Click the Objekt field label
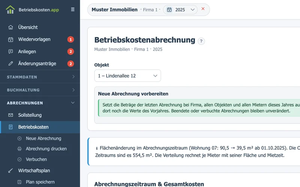The image size is (300, 187). click(102, 65)
